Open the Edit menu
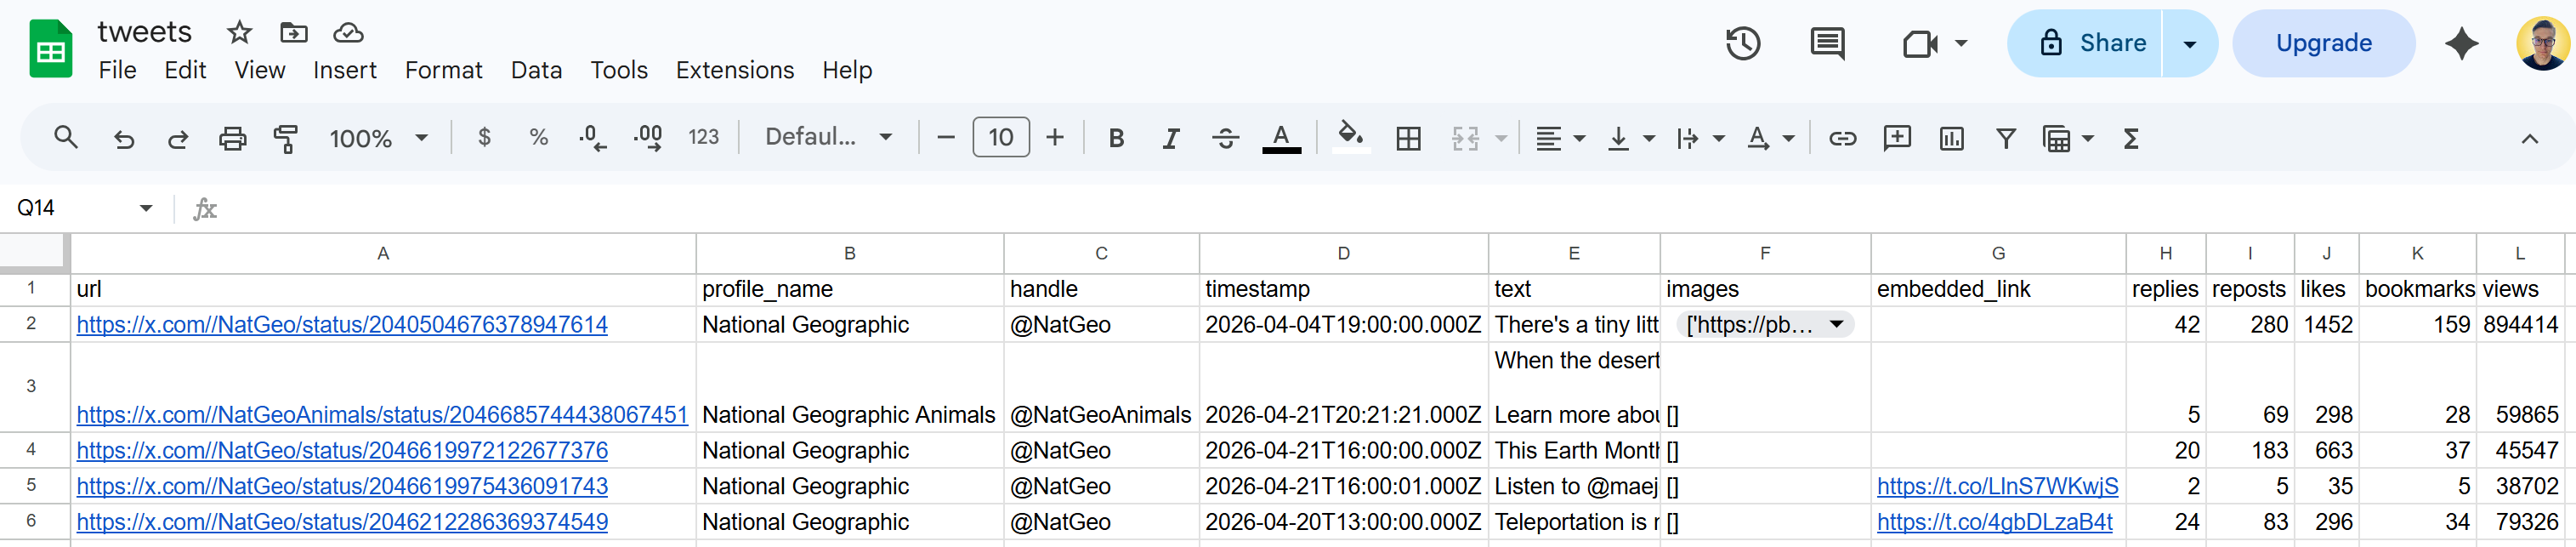 [x=185, y=70]
